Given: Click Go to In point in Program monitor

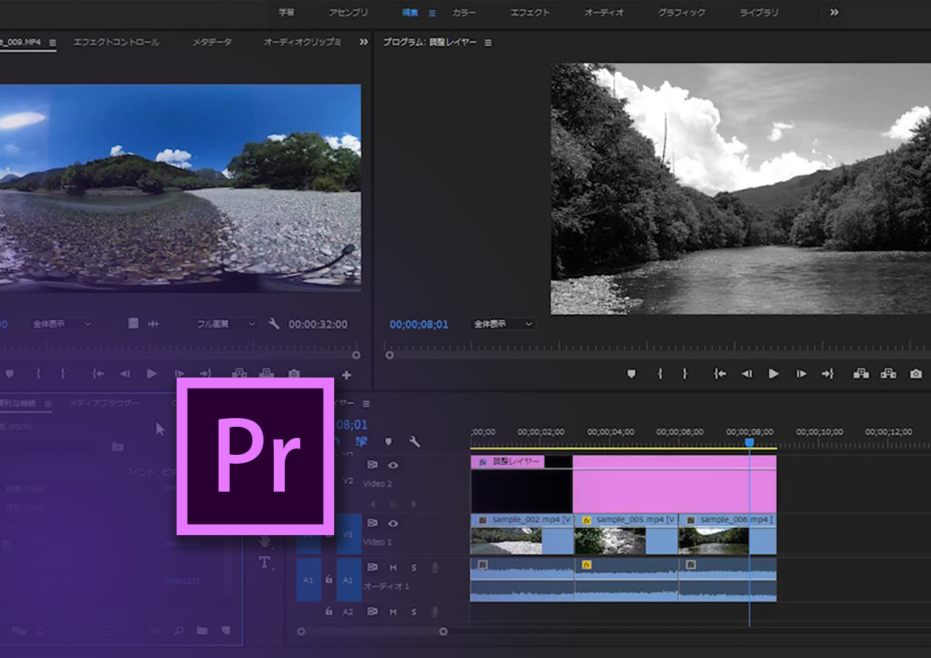Looking at the screenshot, I should pos(720,374).
